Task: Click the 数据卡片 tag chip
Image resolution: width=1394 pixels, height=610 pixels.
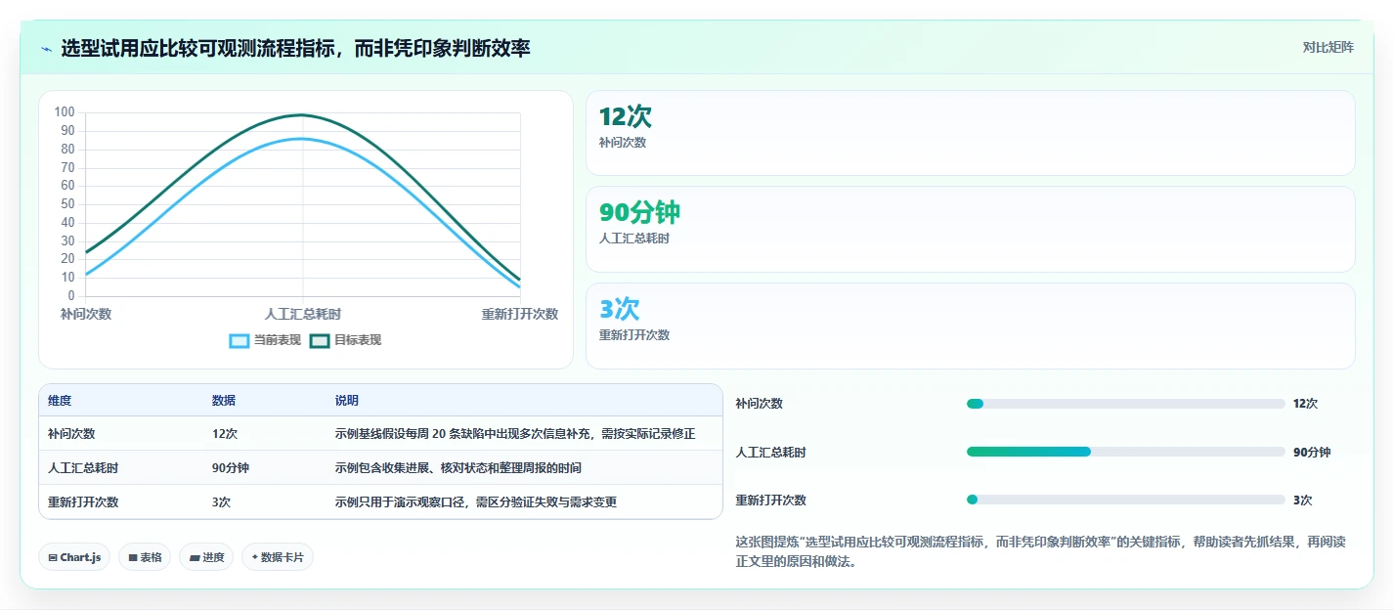Action: point(278,557)
